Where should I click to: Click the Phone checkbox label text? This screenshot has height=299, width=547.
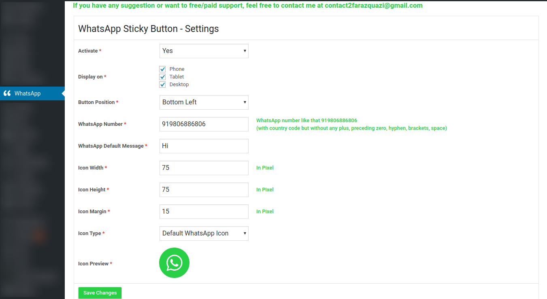click(x=177, y=69)
